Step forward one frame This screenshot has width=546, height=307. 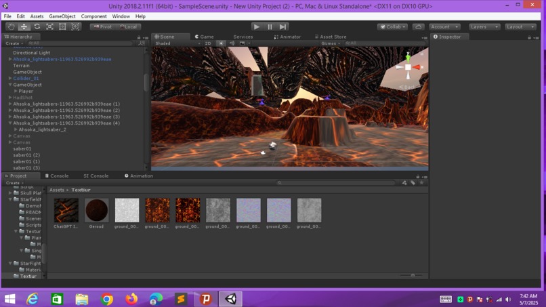(282, 27)
